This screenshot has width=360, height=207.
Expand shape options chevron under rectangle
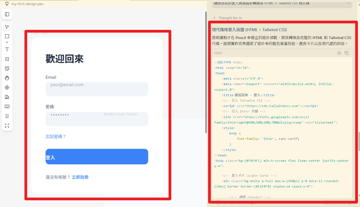[x=7, y=42]
